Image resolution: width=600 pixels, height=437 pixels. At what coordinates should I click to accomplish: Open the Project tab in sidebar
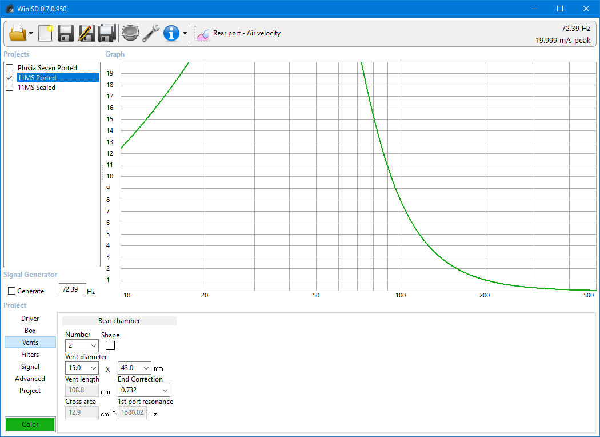coord(30,391)
